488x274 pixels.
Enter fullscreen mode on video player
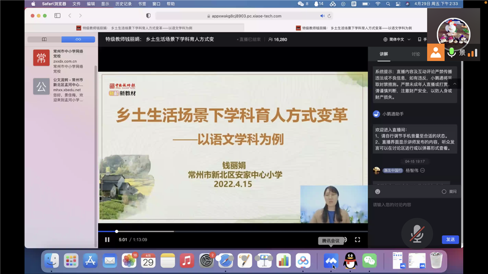tap(357, 240)
